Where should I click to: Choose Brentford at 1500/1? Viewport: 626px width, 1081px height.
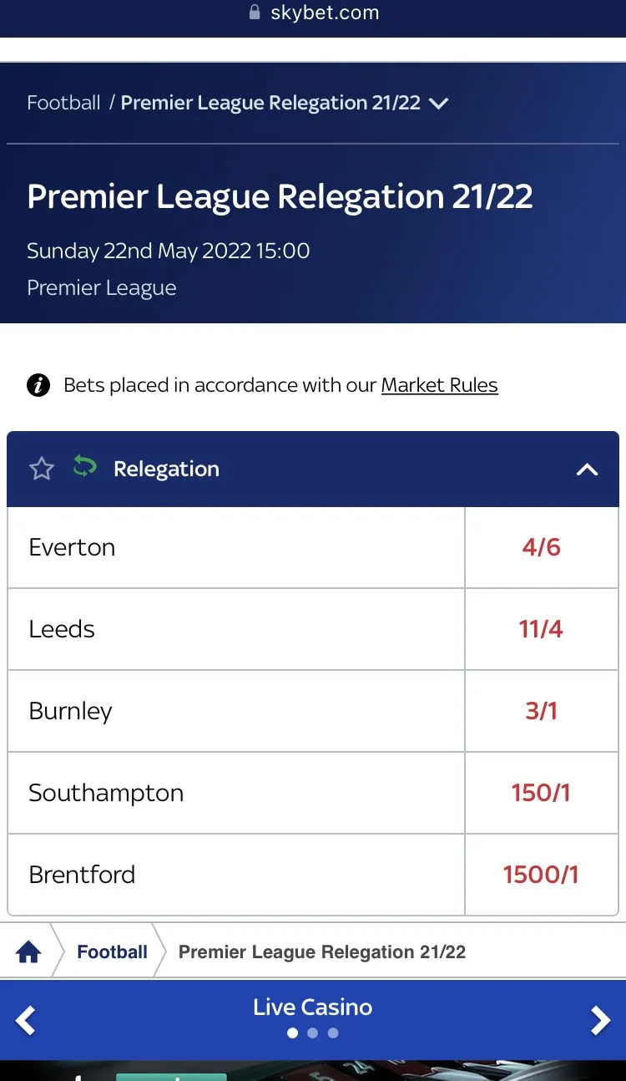tap(541, 875)
